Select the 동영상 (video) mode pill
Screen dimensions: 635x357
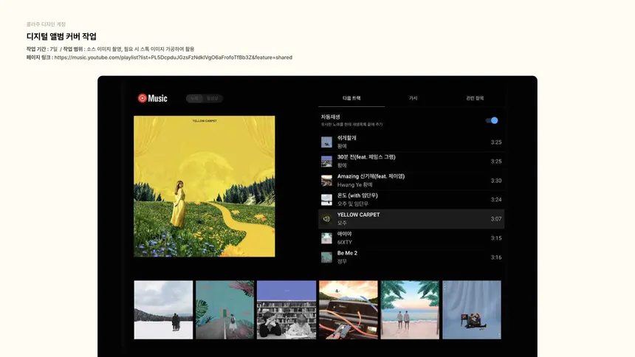point(213,98)
